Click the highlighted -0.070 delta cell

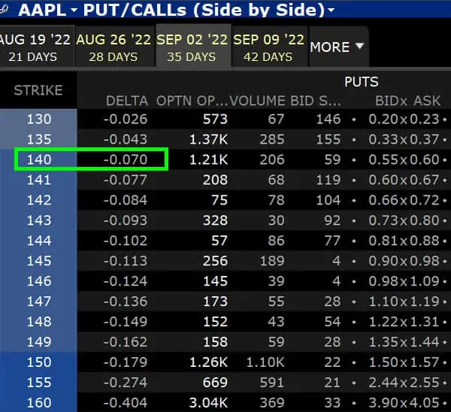click(126, 159)
